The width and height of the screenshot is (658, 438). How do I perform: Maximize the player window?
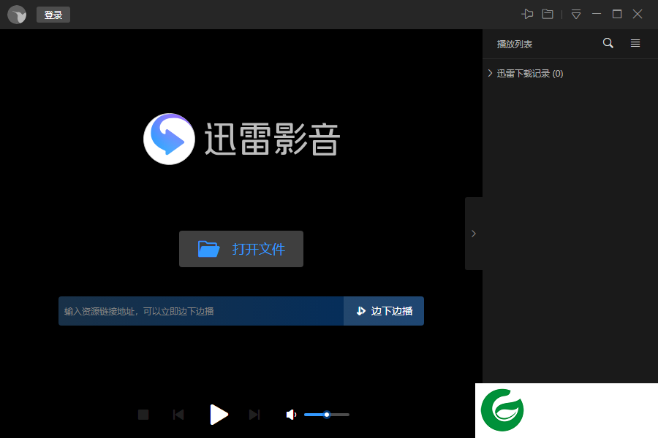click(617, 15)
